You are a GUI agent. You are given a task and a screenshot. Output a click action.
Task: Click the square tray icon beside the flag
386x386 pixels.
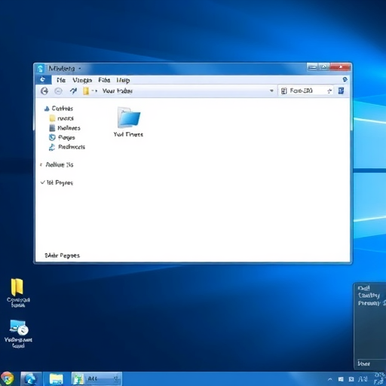(x=351, y=379)
